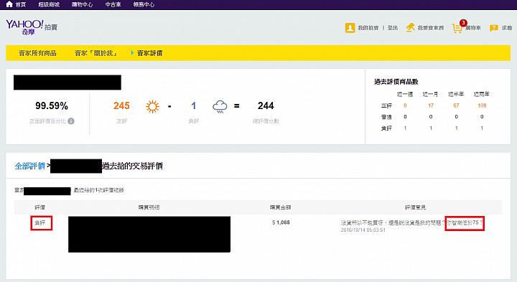Screen dimensions: 517x282
Task: Click the 我的拍賣 user avatar icon
Action: click(x=350, y=28)
